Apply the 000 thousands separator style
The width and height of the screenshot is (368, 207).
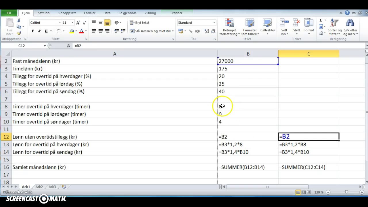[x=198, y=31]
